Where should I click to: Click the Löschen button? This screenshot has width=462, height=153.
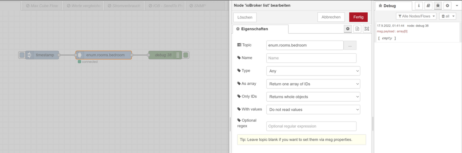[x=245, y=17]
